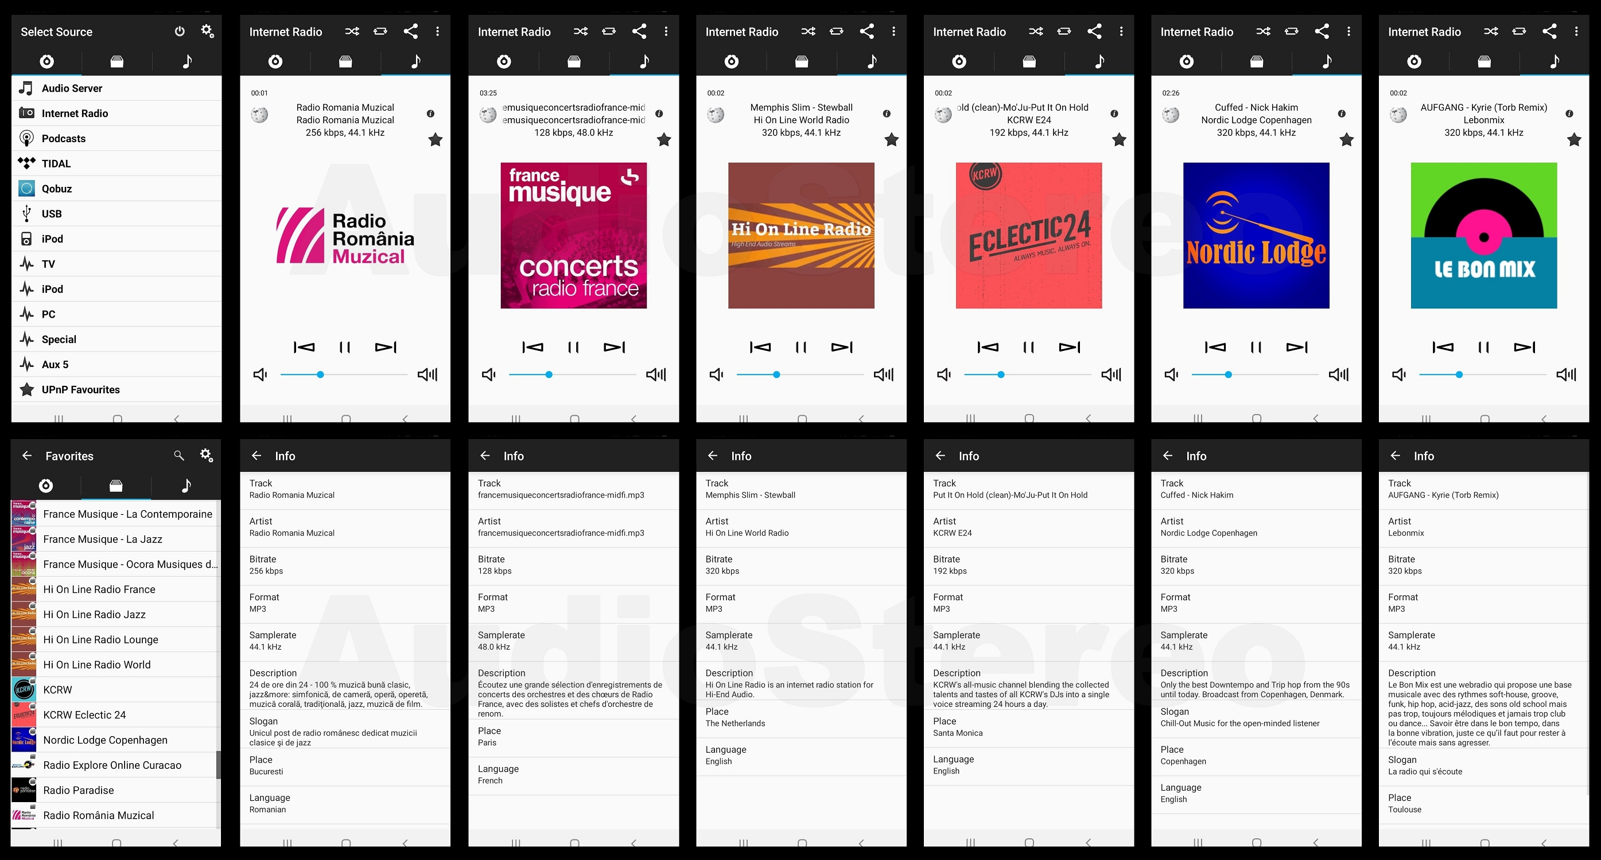Screen dimensions: 1601x860
Task: Open the TIDAL source
Action: click(x=116, y=163)
